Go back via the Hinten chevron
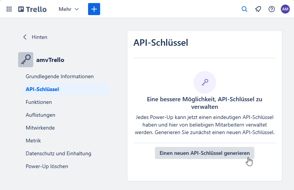Image resolution: width=294 pixels, height=190 pixels. [25, 37]
